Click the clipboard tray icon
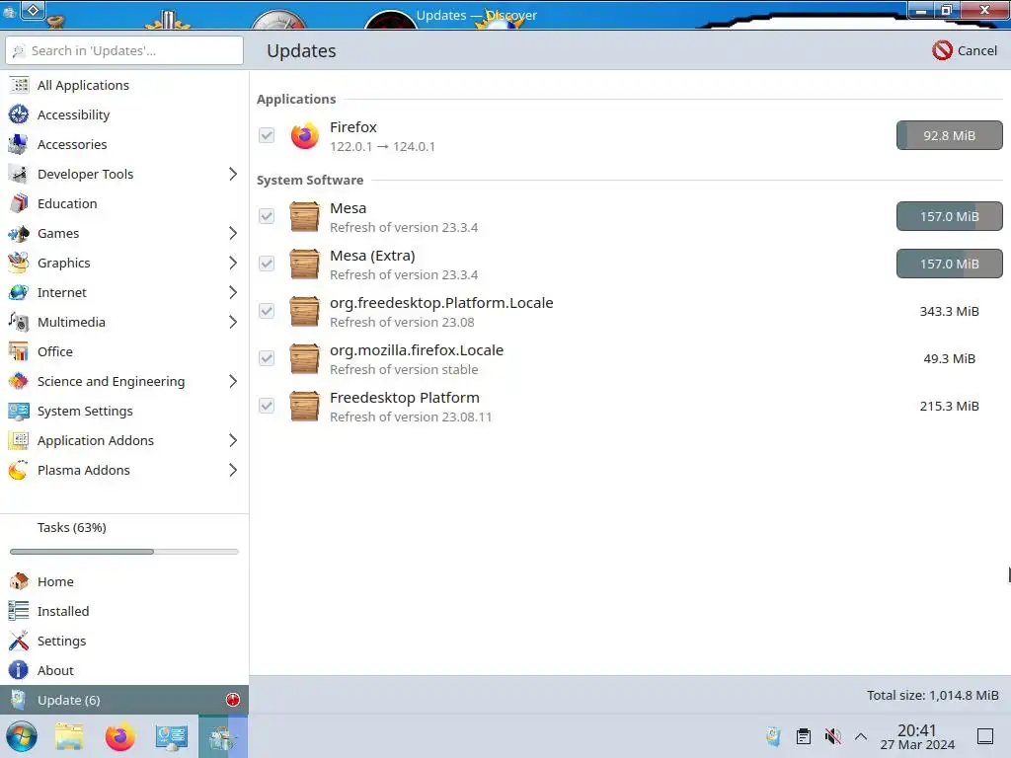The width and height of the screenshot is (1011, 758). pyautogui.click(x=804, y=736)
